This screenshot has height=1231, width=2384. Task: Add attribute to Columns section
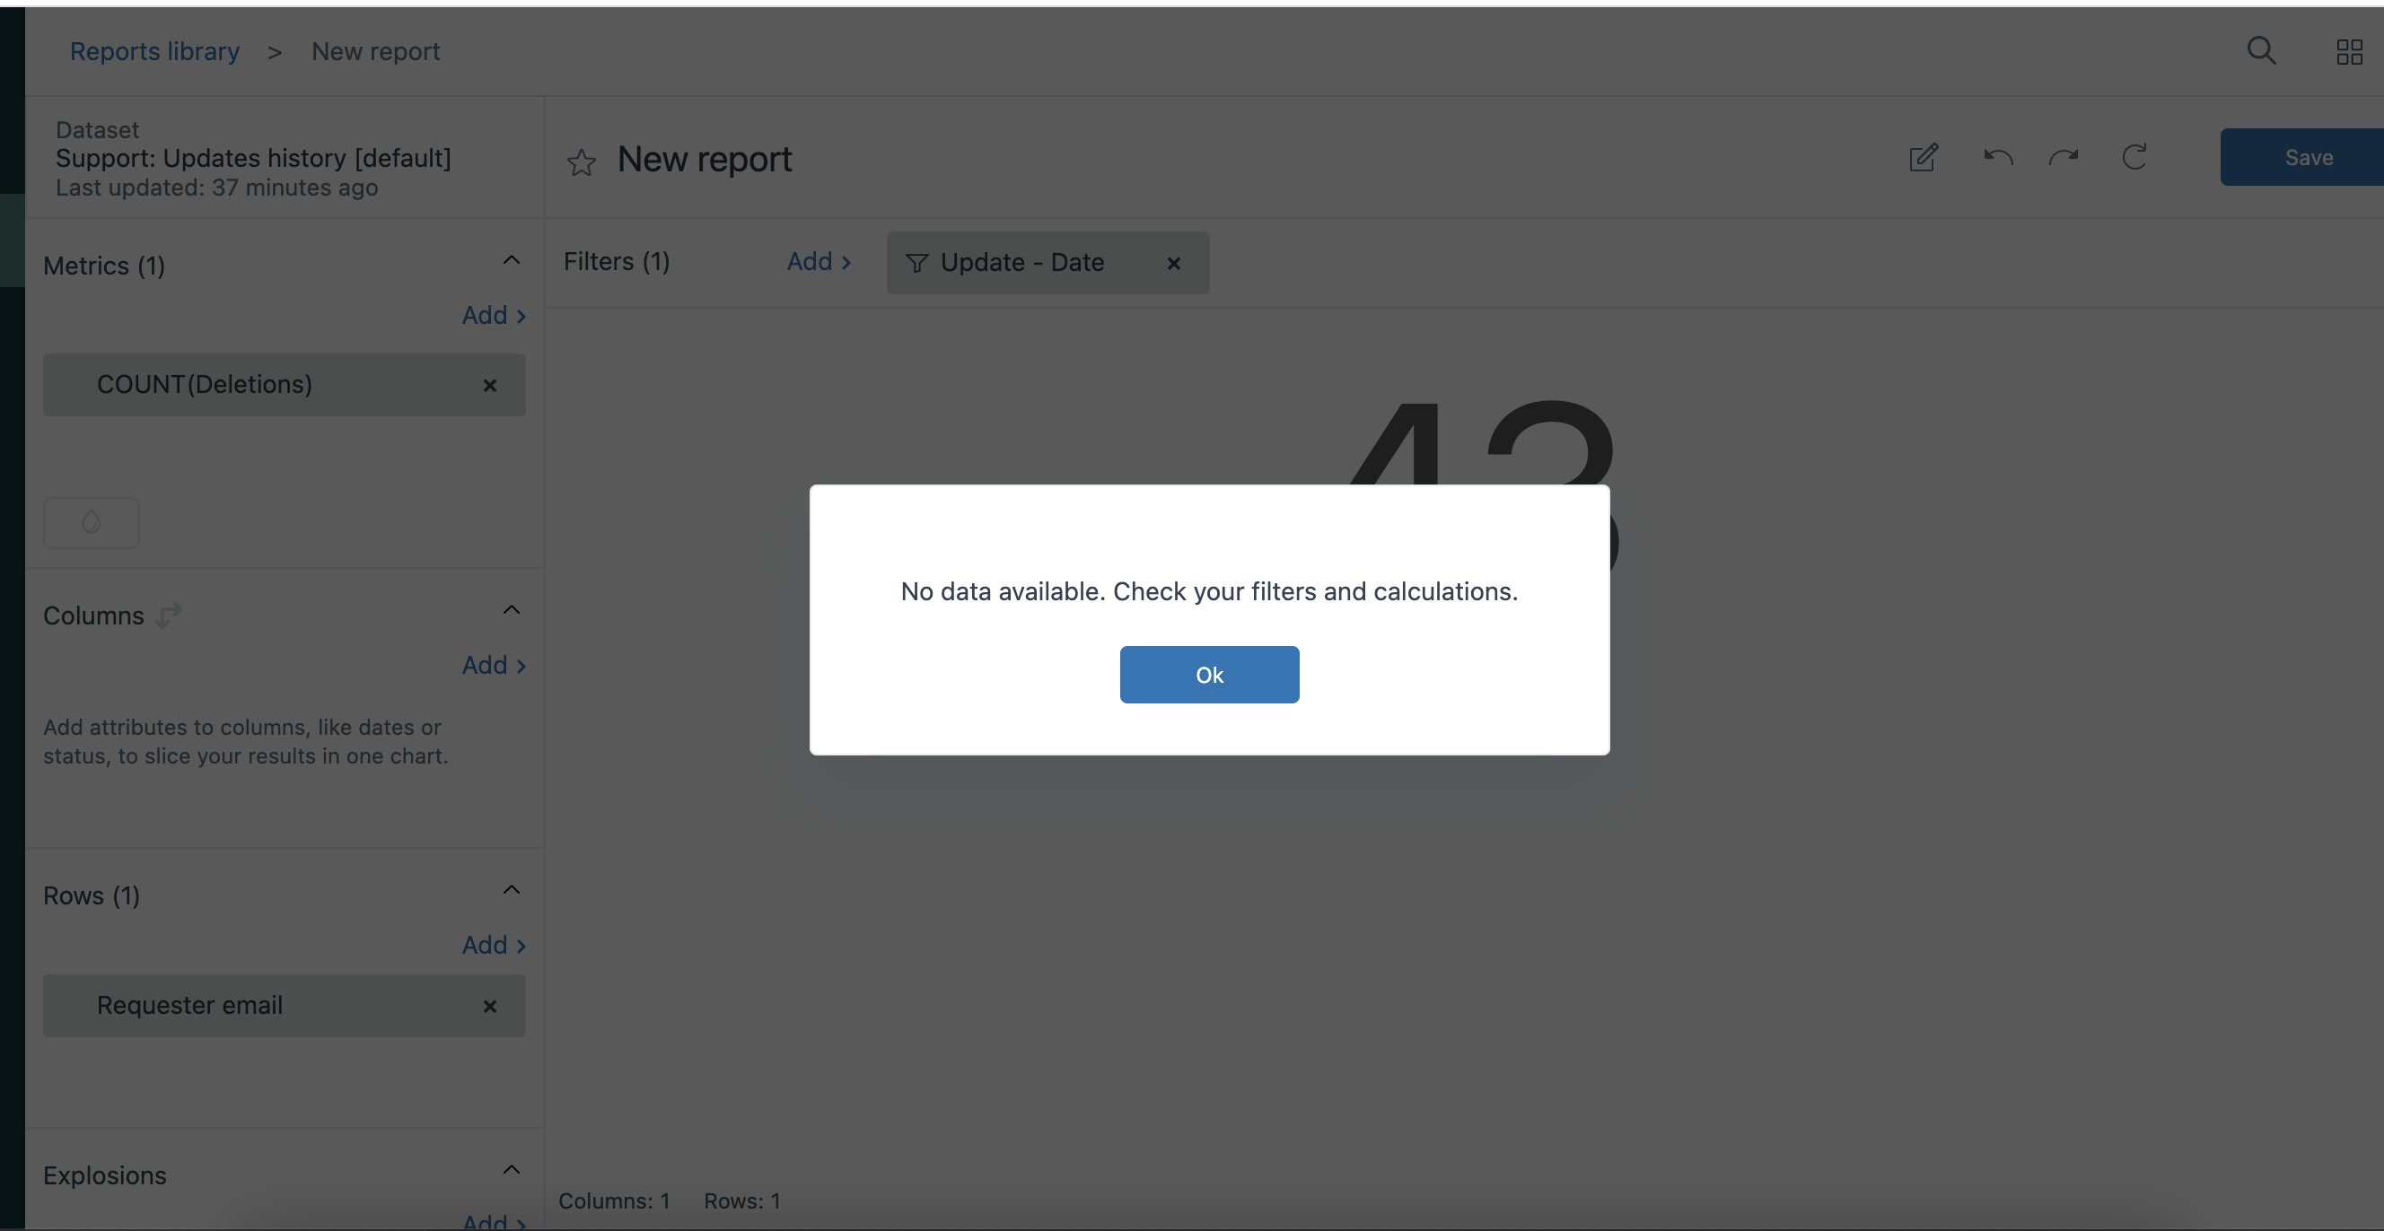(x=493, y=661)
